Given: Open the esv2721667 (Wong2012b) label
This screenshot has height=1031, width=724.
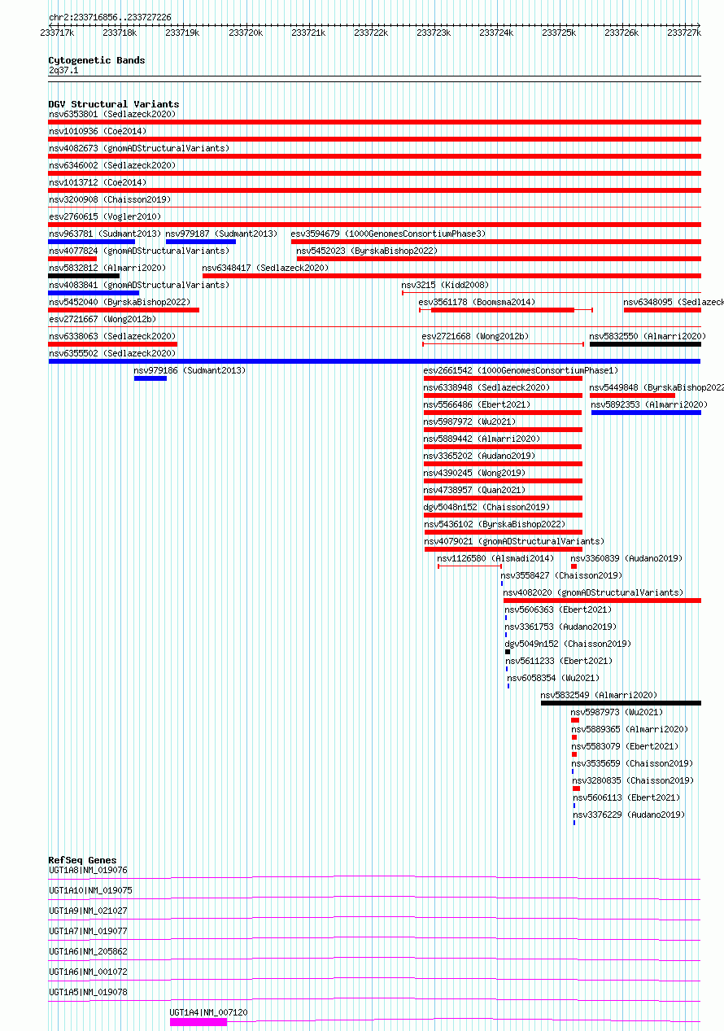Looking at the screenshot, I should point(102,319).
